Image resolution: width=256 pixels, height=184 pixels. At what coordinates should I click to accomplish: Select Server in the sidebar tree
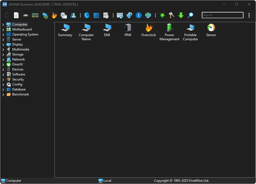tap(17, 39)
